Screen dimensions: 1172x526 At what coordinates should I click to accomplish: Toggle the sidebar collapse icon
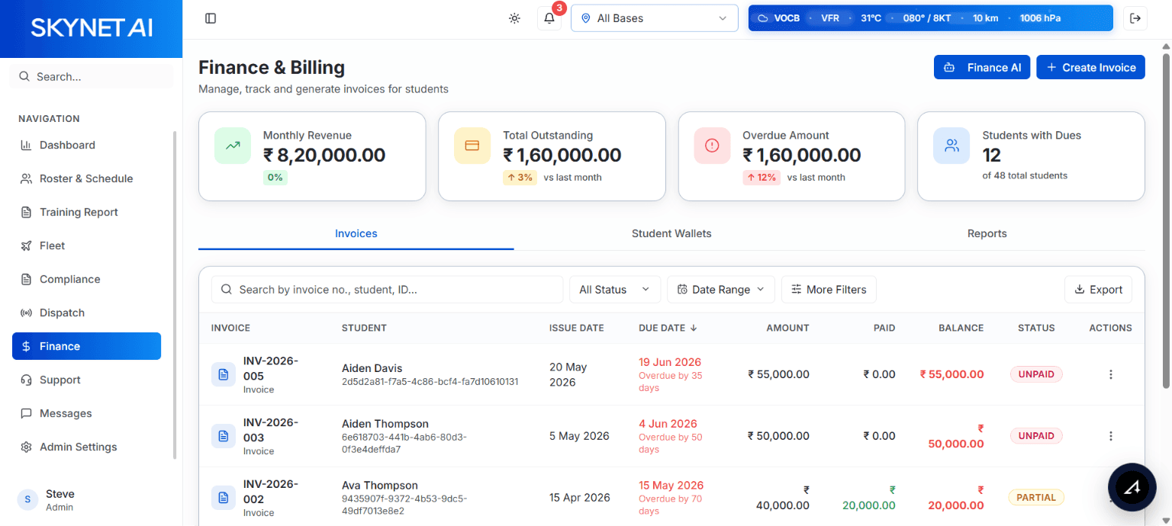[211, 18]
